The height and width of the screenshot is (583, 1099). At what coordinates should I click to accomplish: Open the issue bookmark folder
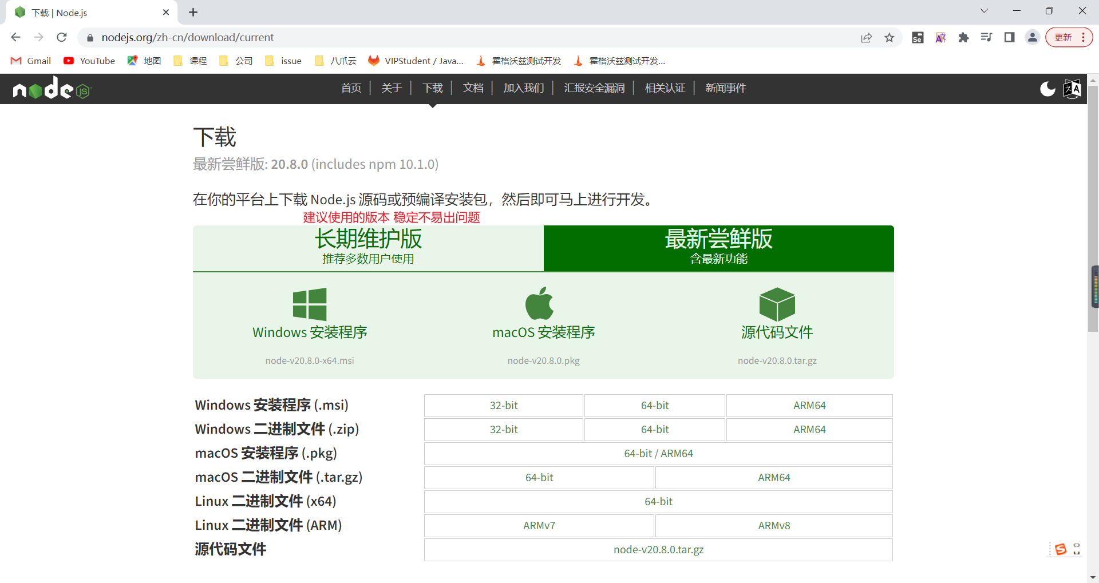[283, 61]
